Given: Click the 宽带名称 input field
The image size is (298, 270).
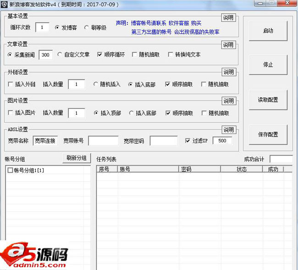Looking at the screenshot, I should (45, 141).
